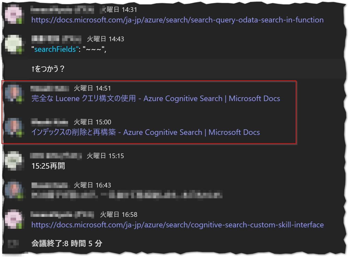Click the avatar of the 14:31 message sender
This screenshot has height=257, width=349.
click(x=14, y=13)
